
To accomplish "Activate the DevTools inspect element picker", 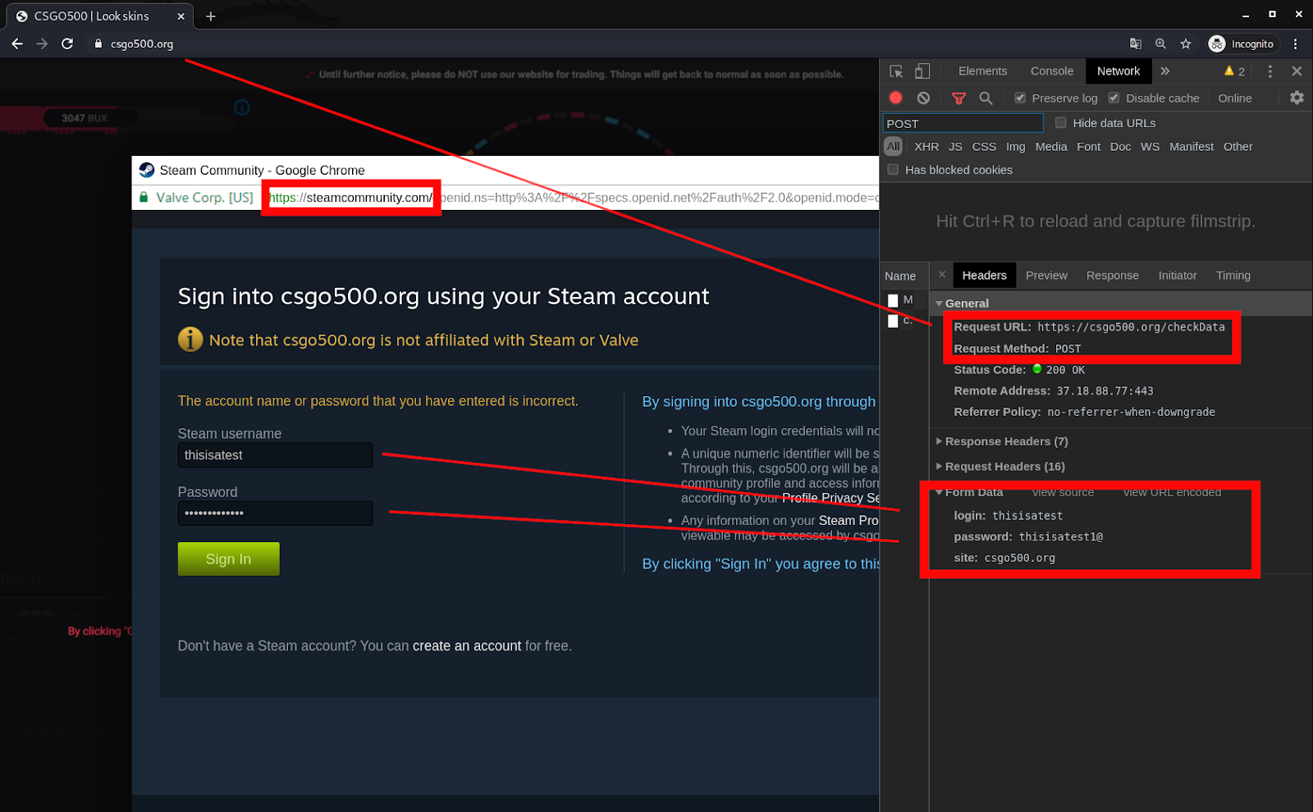I will click(896, 71).
